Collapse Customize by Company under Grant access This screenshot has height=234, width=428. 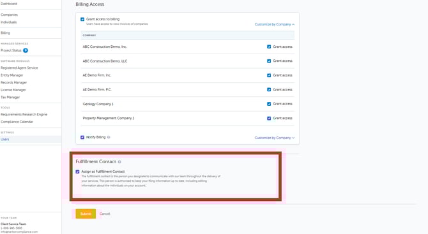coord(275,24)
